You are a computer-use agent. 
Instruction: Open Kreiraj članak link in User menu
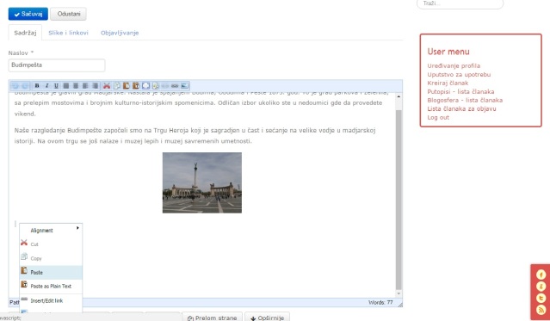[448, 83]
